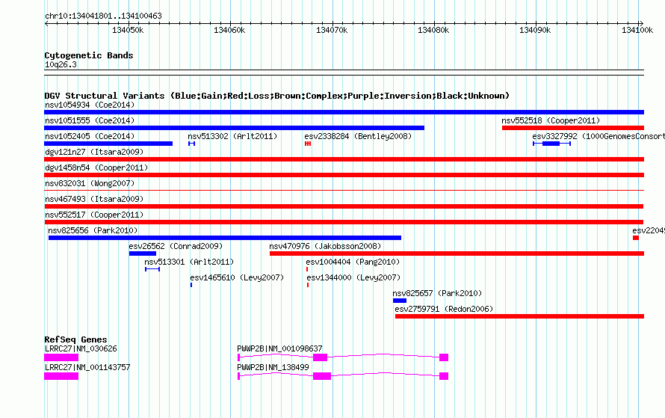Click the 134060k ruler tick label
The height and width of the screenshot is (418, 665).
229,30
